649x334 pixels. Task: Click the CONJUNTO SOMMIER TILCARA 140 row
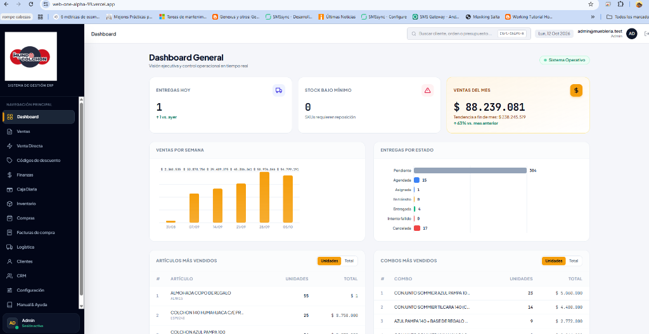coord(482,307)
